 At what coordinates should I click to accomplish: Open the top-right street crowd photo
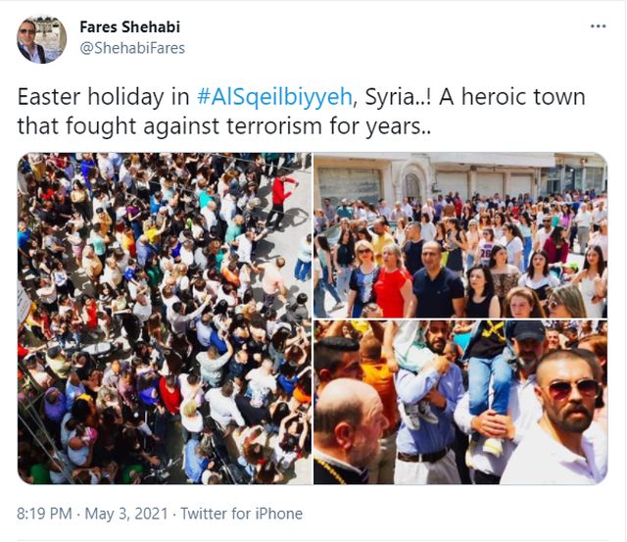(460, 235)
